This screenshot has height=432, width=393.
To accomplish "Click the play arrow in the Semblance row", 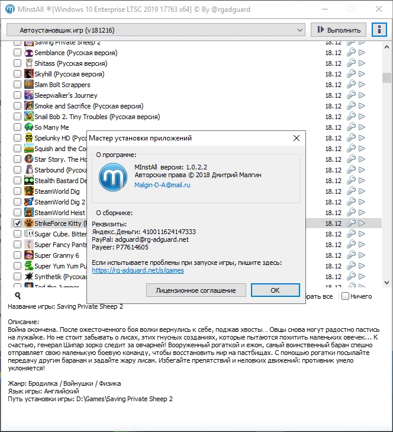I will click(362, 53).
